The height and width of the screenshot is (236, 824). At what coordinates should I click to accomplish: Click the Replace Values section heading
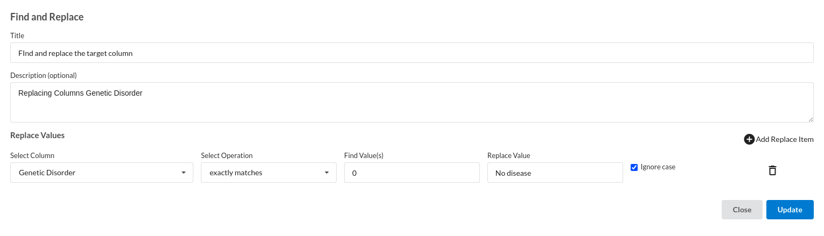[x=38, y=135]
